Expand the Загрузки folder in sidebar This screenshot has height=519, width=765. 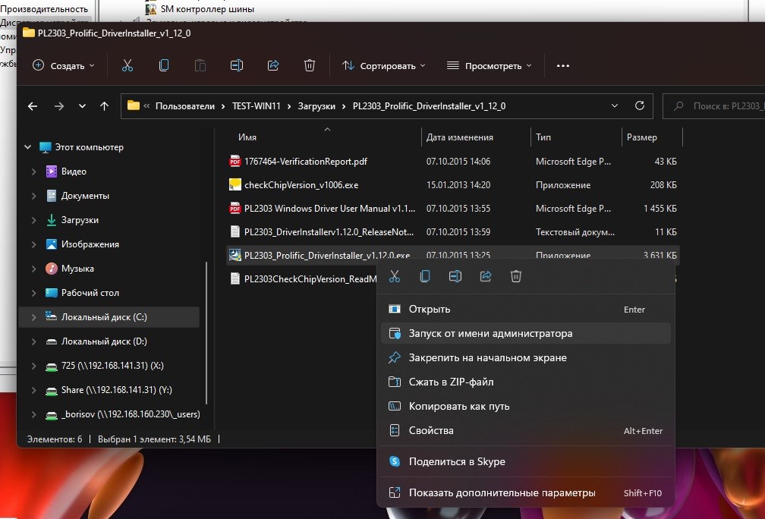pyautogui.click(x=33, y=220)
